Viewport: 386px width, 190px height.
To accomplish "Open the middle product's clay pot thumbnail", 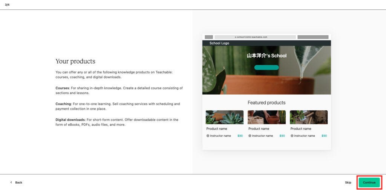I will pos(267,117).
